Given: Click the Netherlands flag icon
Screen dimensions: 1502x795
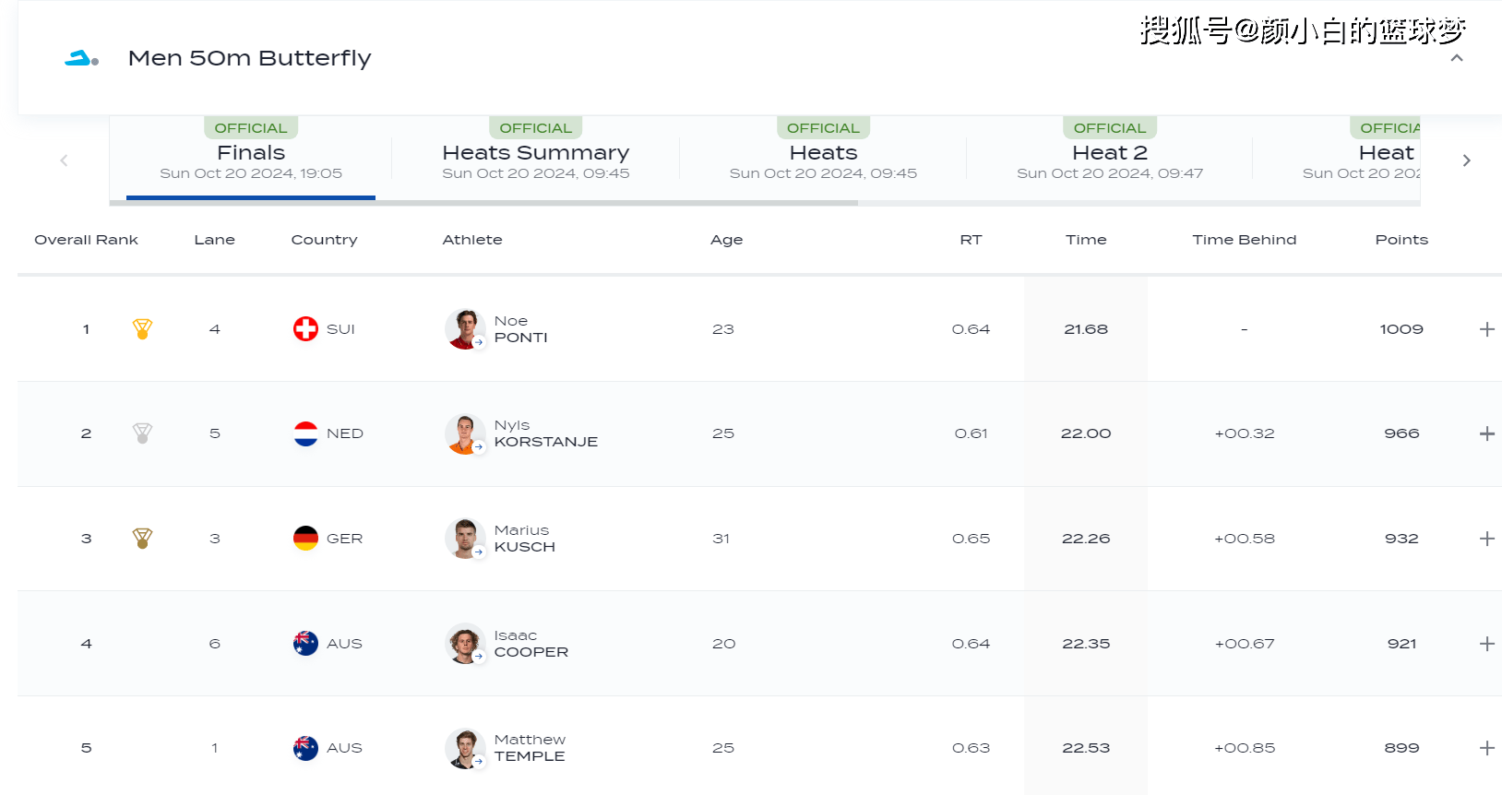Looking at the screenshot, I should tap(305, 433).
